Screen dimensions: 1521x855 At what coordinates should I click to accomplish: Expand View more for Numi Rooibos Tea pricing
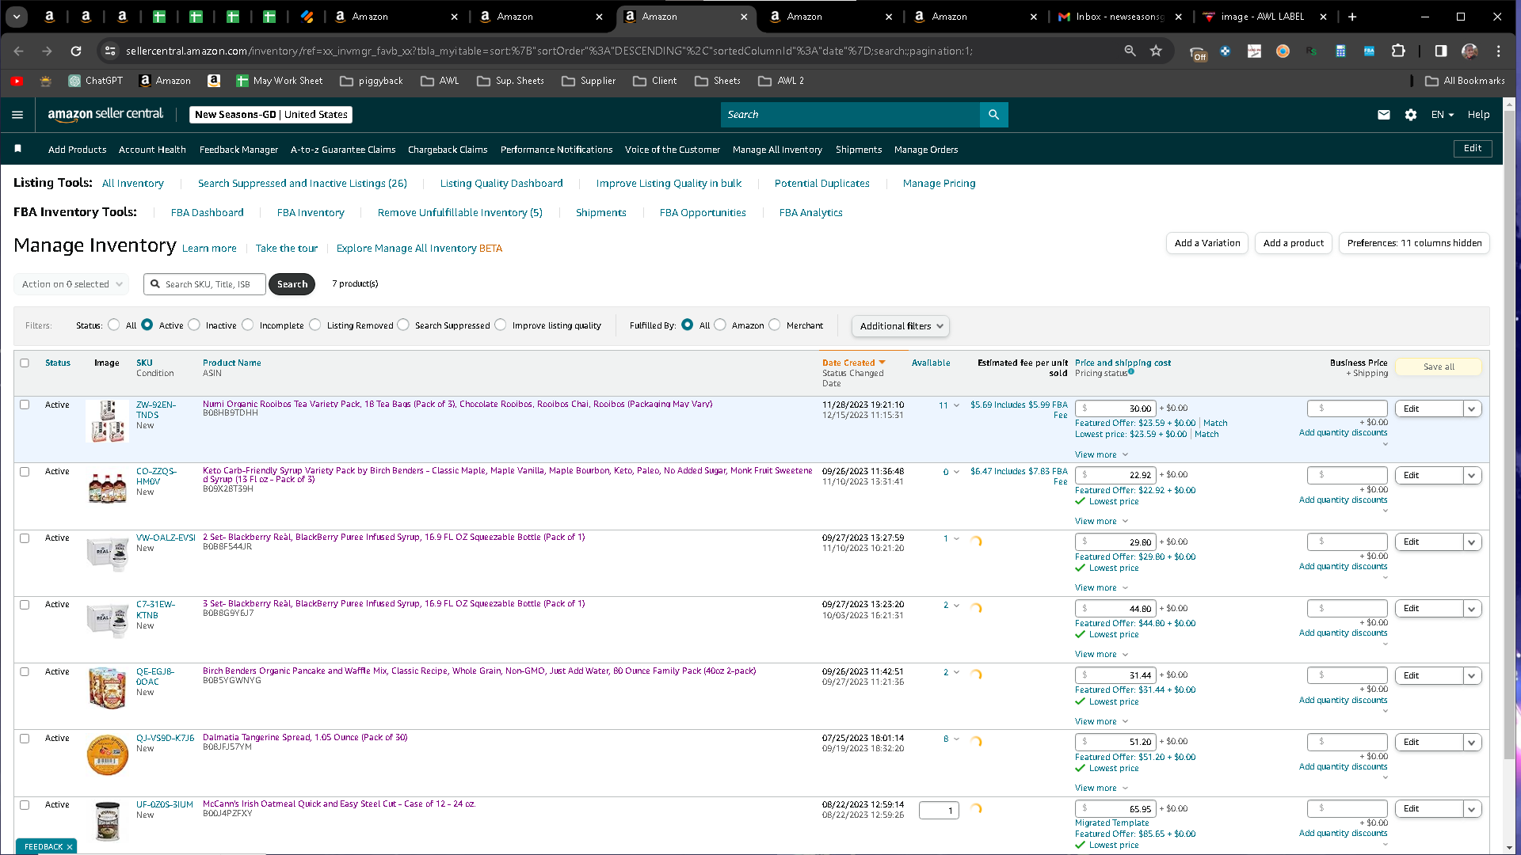pos(1101,455)
